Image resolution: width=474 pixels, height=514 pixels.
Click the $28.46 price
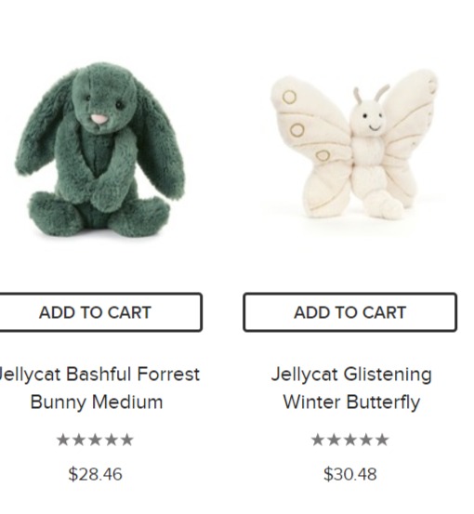tap(95, 474)
